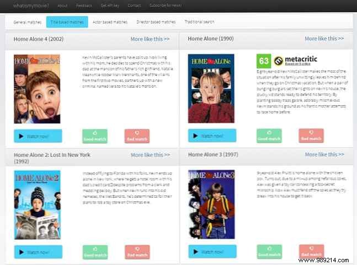Viewport: 357px width, 265px height.
Task: Mark Home Alone 2 as Good match
Action: (x=95, y=252)
